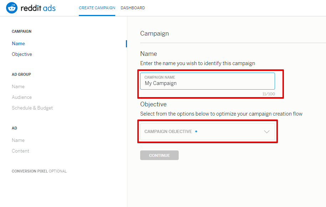Click the Ad Group sidebar section header

[21, 74]
